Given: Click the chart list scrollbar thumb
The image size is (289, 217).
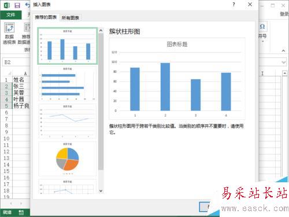Looking at the screenshot, I should (101, 102).
